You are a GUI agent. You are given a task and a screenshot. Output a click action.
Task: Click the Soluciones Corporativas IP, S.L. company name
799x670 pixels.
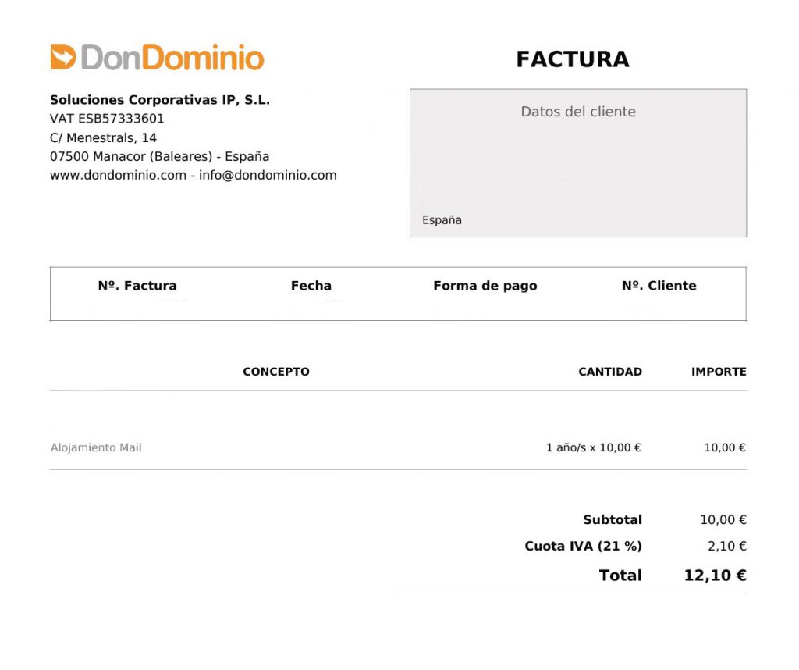pyautogui.click(x=160, y=100)
